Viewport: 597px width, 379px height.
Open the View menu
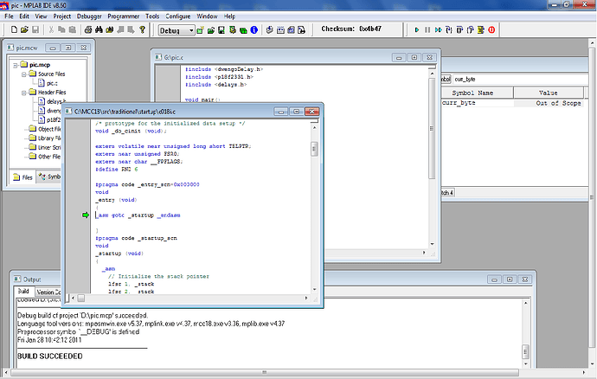[x=41, y=16]
